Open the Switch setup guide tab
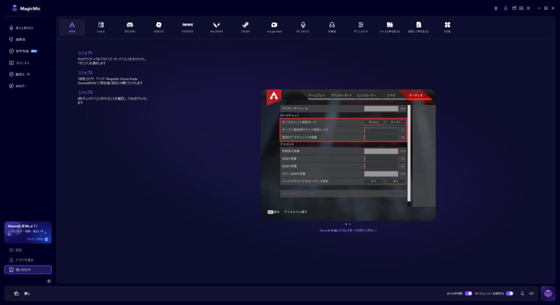Screen dimensions: 560x305 101,27
